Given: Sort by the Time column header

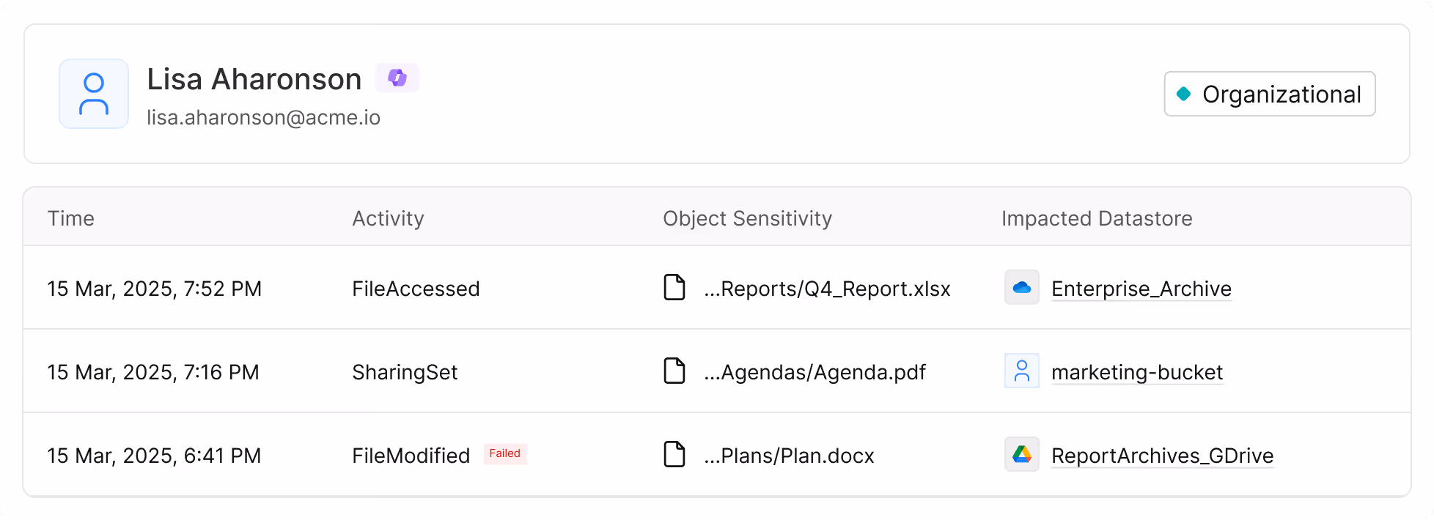Looking at the screenshot, I should tap(71, 218).
